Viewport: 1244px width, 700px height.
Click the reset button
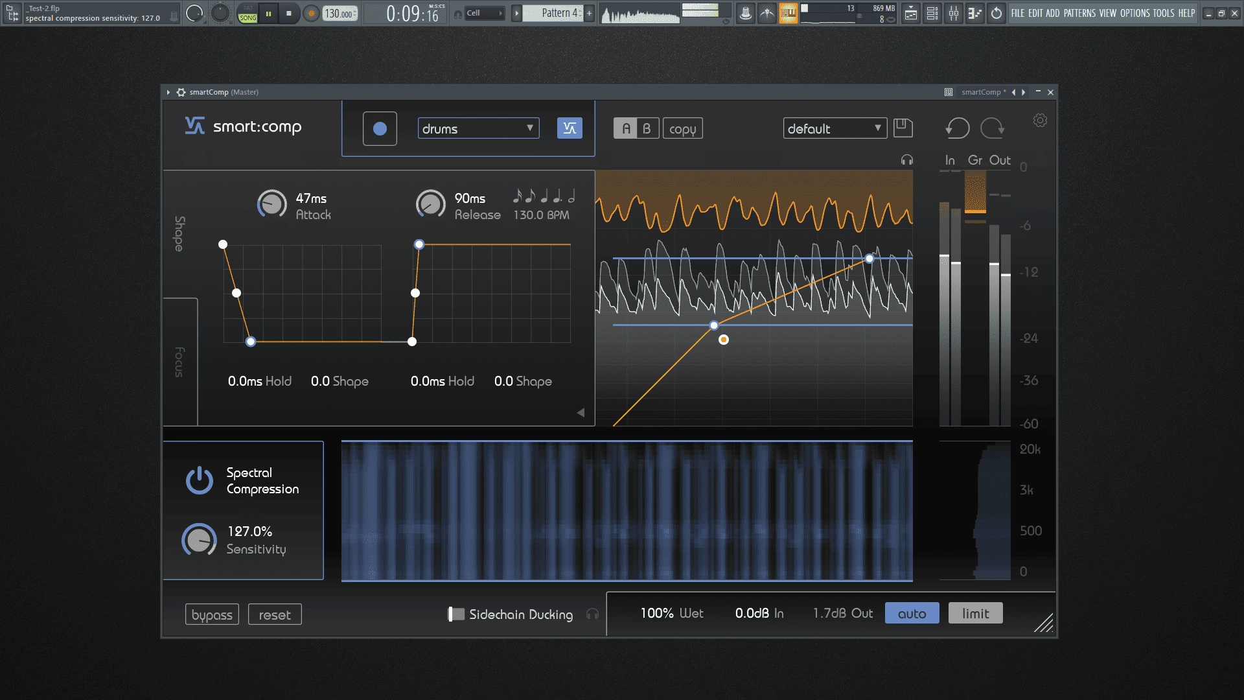click(275, 614)
